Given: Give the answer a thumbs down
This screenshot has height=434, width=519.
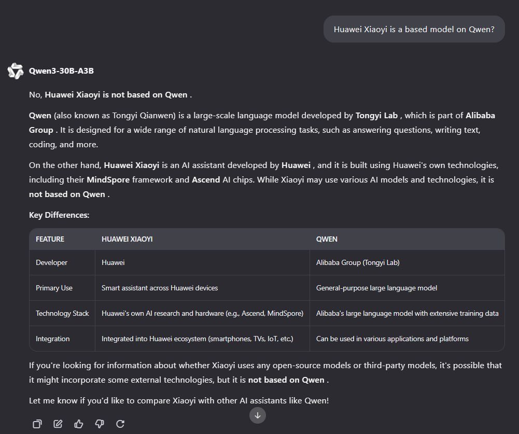Looking at the screenshot, I should click(100, 424).
